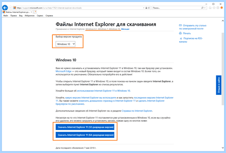This screenshot has width=226, height=153.
Task: Open Favorites via the star icon
Action: click(214, 8)
